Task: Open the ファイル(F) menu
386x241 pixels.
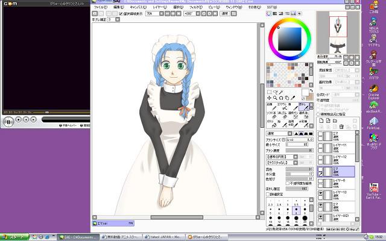Action: tap(101, 7)
